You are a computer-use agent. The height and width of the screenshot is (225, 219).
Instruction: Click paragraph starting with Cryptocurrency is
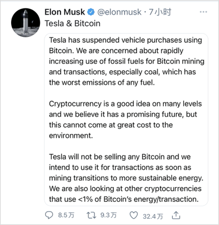pos(125,120)
